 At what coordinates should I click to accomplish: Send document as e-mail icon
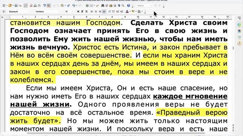(x=20, y=6)
